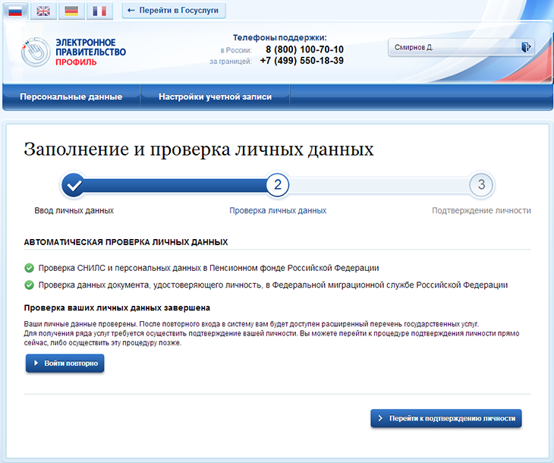Click support phone +7 (499) 550-18-39
The image size is (554, 463).
tap(302, 61)
